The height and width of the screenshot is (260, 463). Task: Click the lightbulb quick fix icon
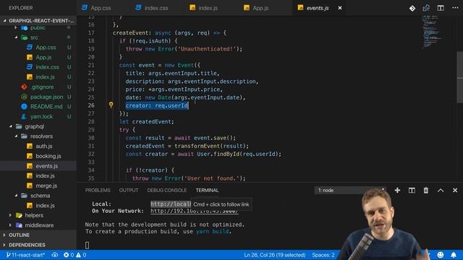pyautogui.click(x=111, y=105)
